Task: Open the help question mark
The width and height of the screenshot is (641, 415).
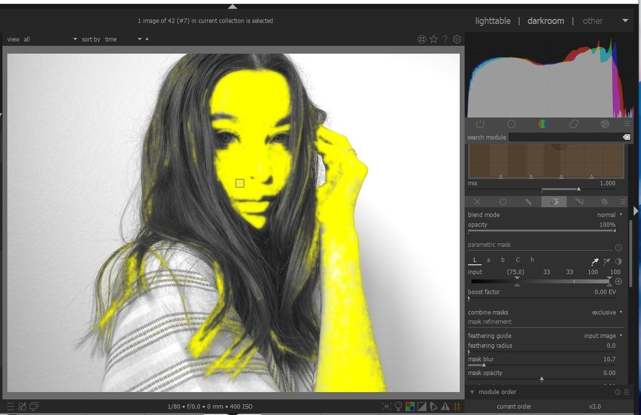Action: click(x=445, y=39)
